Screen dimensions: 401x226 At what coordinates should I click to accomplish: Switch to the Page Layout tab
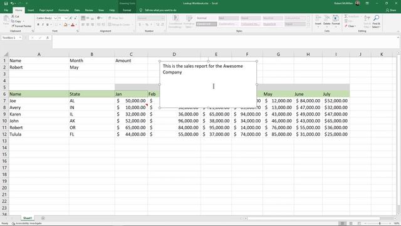[x=46, y=10]
